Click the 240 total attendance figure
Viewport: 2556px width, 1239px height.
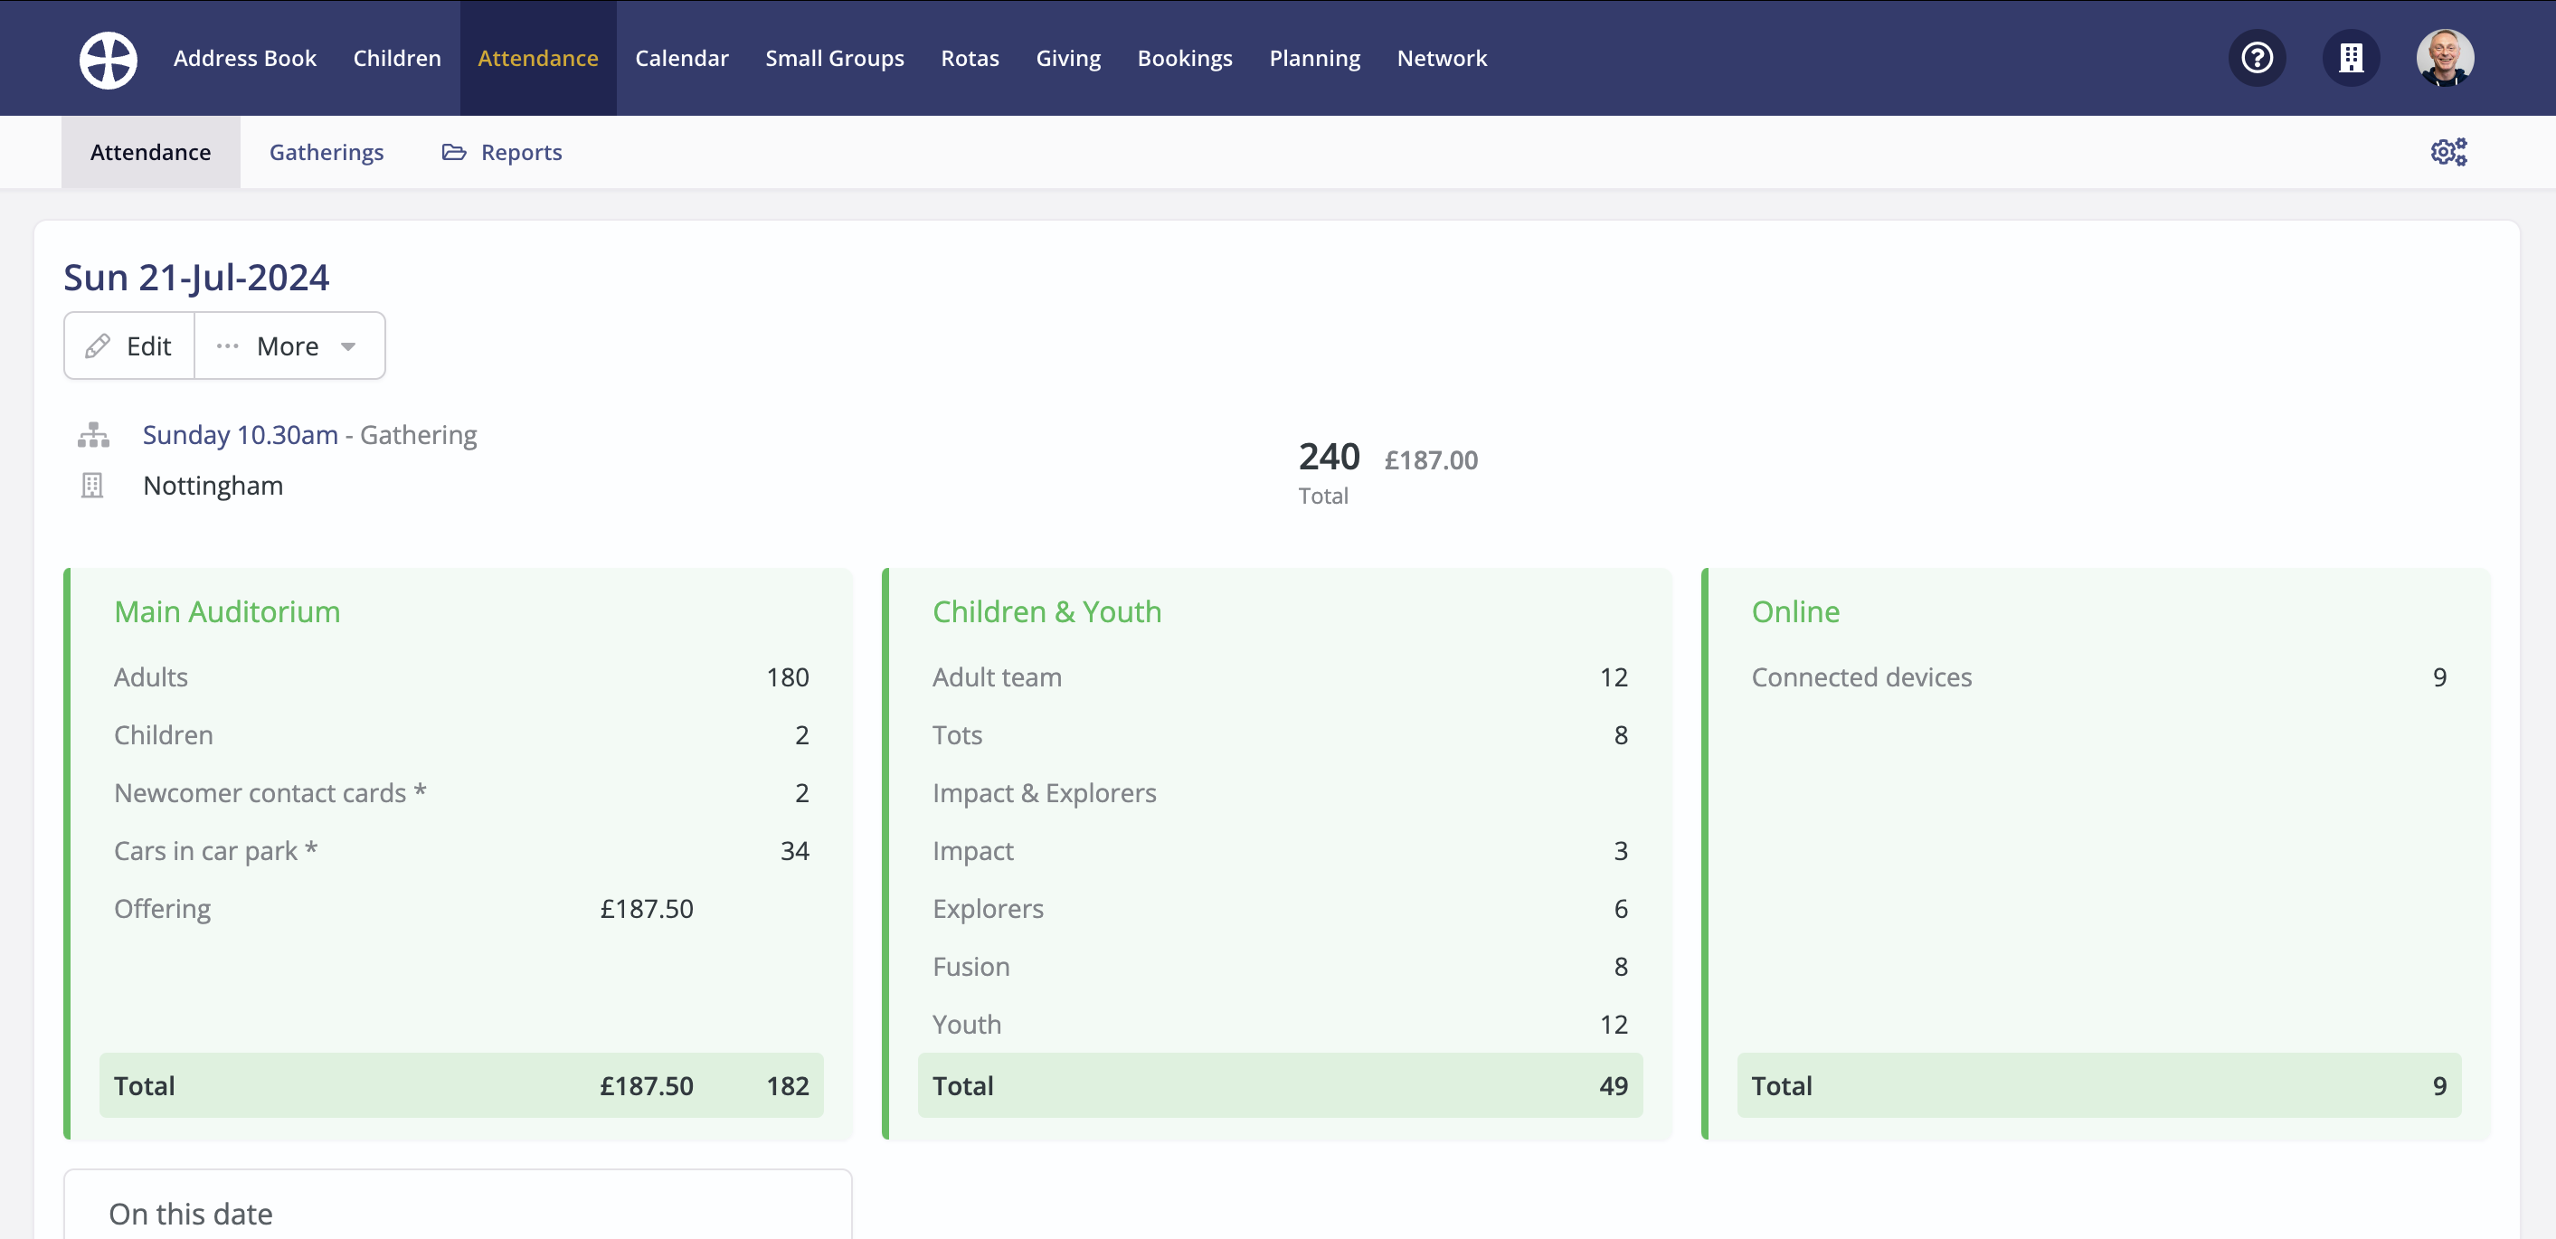click(1329, 458)
